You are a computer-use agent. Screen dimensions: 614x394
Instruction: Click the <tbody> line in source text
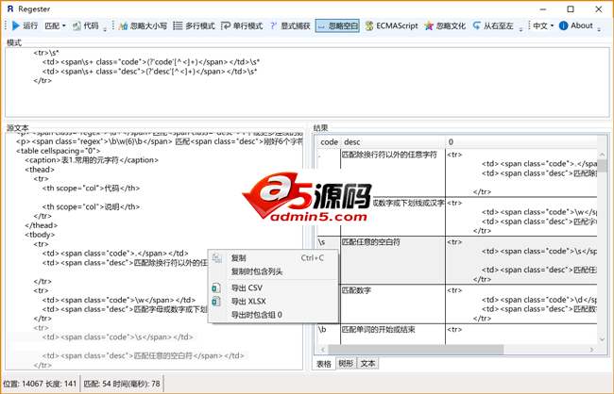[40, 235]
